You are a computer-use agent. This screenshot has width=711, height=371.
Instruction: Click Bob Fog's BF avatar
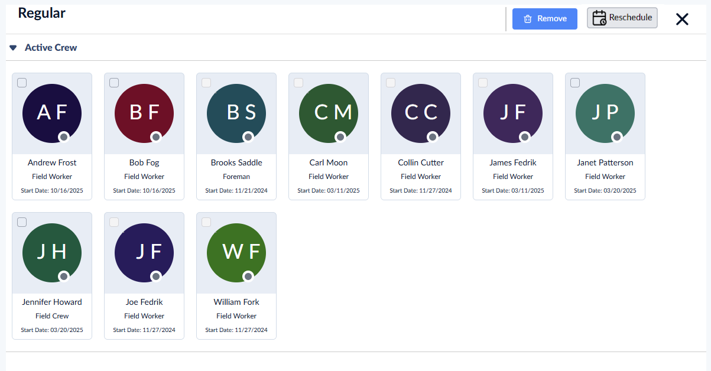pyautogui.click(x=144, y=113)
